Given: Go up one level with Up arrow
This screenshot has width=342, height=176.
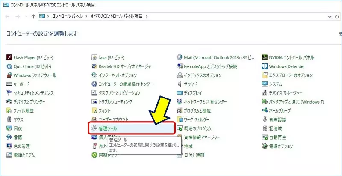Looking at the screenshot, I should tap(33, 16).
